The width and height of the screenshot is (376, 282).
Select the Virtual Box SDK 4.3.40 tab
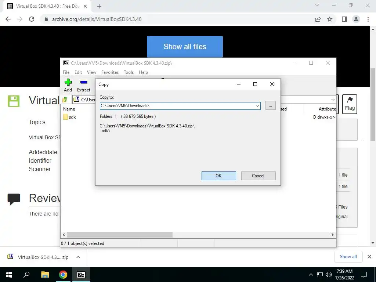[47, 7]
